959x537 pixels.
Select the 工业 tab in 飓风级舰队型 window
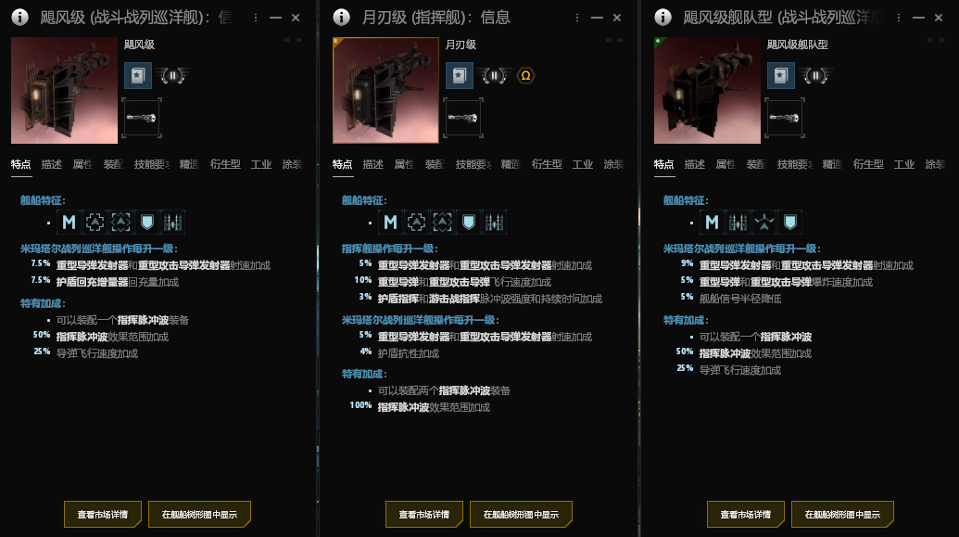click(x=904, y=164)
